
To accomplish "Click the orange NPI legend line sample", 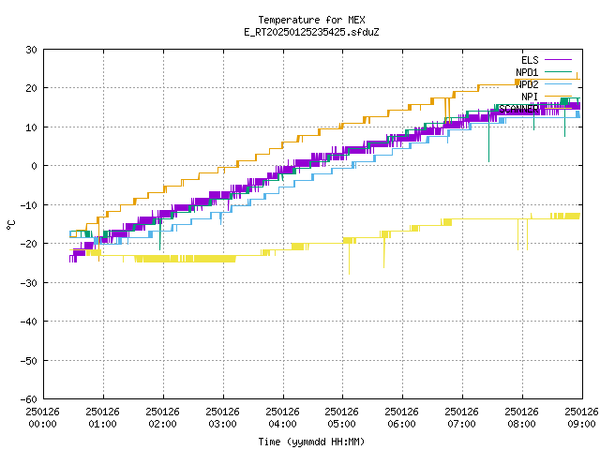I will tap(558, 97).
